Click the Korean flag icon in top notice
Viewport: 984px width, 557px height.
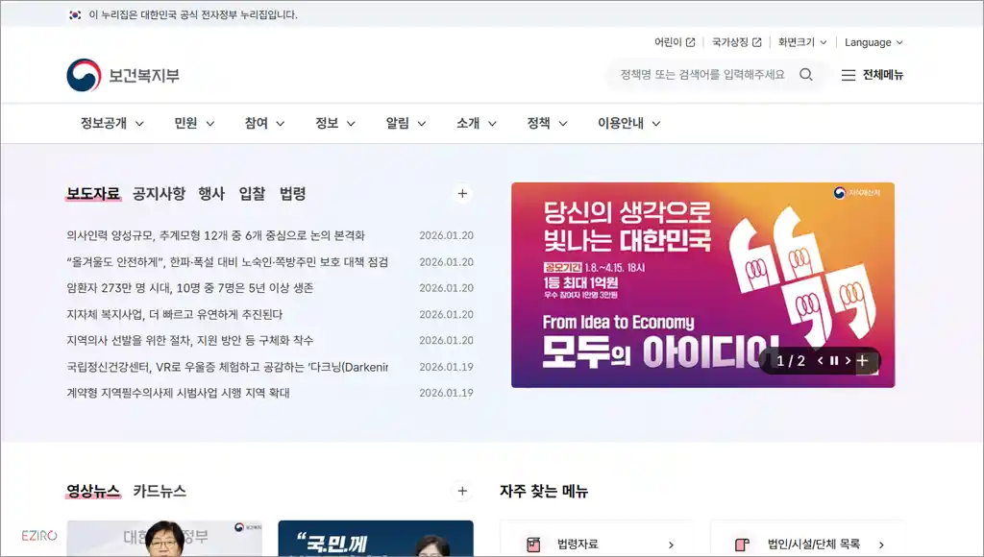coord(74,14)
